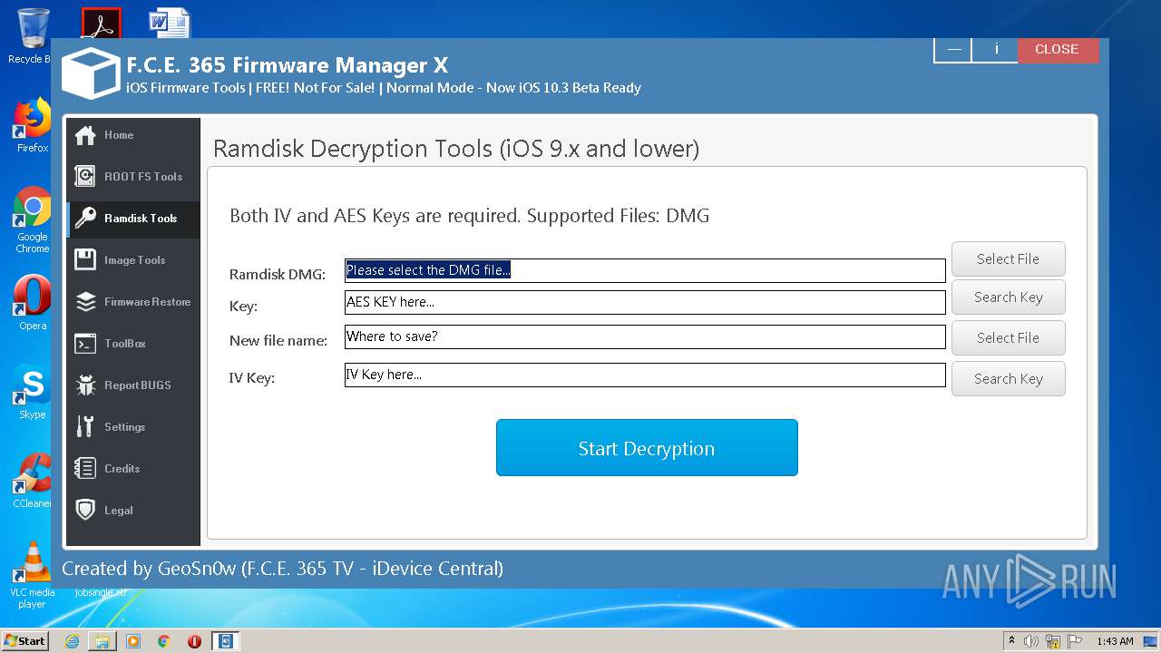Open the Legal section

point(133,511)
